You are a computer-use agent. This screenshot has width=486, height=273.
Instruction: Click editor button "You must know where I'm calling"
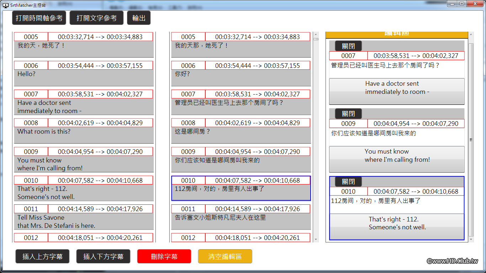click(397, 159)
